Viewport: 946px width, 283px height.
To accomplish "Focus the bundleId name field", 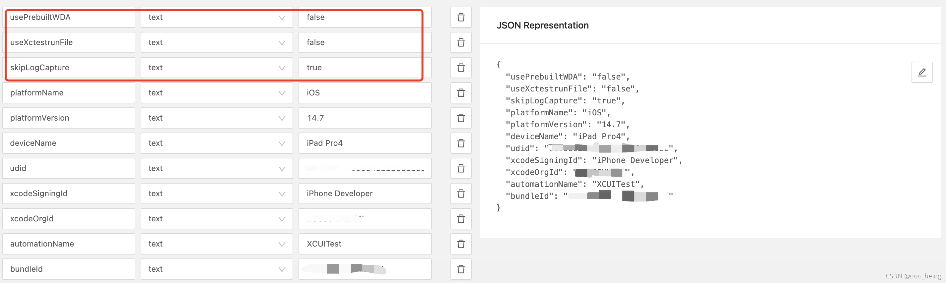I will tap(69, 269).
